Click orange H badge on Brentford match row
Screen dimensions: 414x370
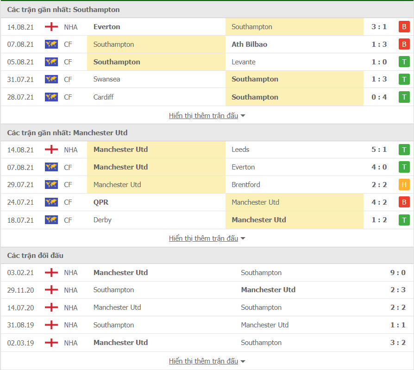tap(404, 185)
